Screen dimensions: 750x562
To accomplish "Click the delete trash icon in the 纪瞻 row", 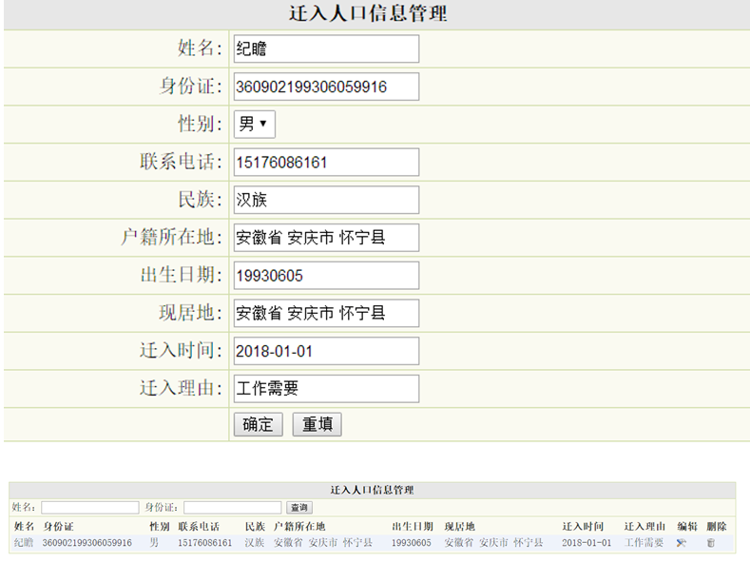I will (x=710, y=543).
